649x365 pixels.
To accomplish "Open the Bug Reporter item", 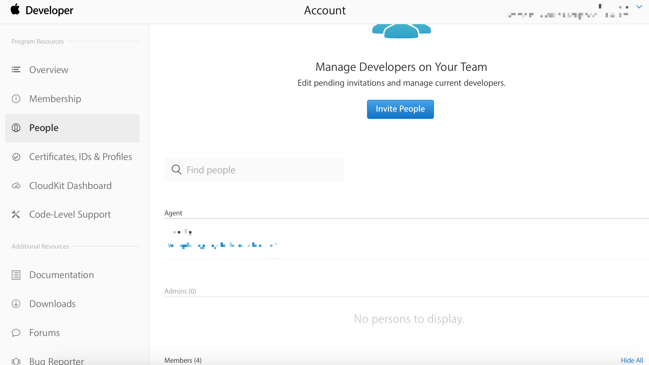I will [x=56, y=361].
